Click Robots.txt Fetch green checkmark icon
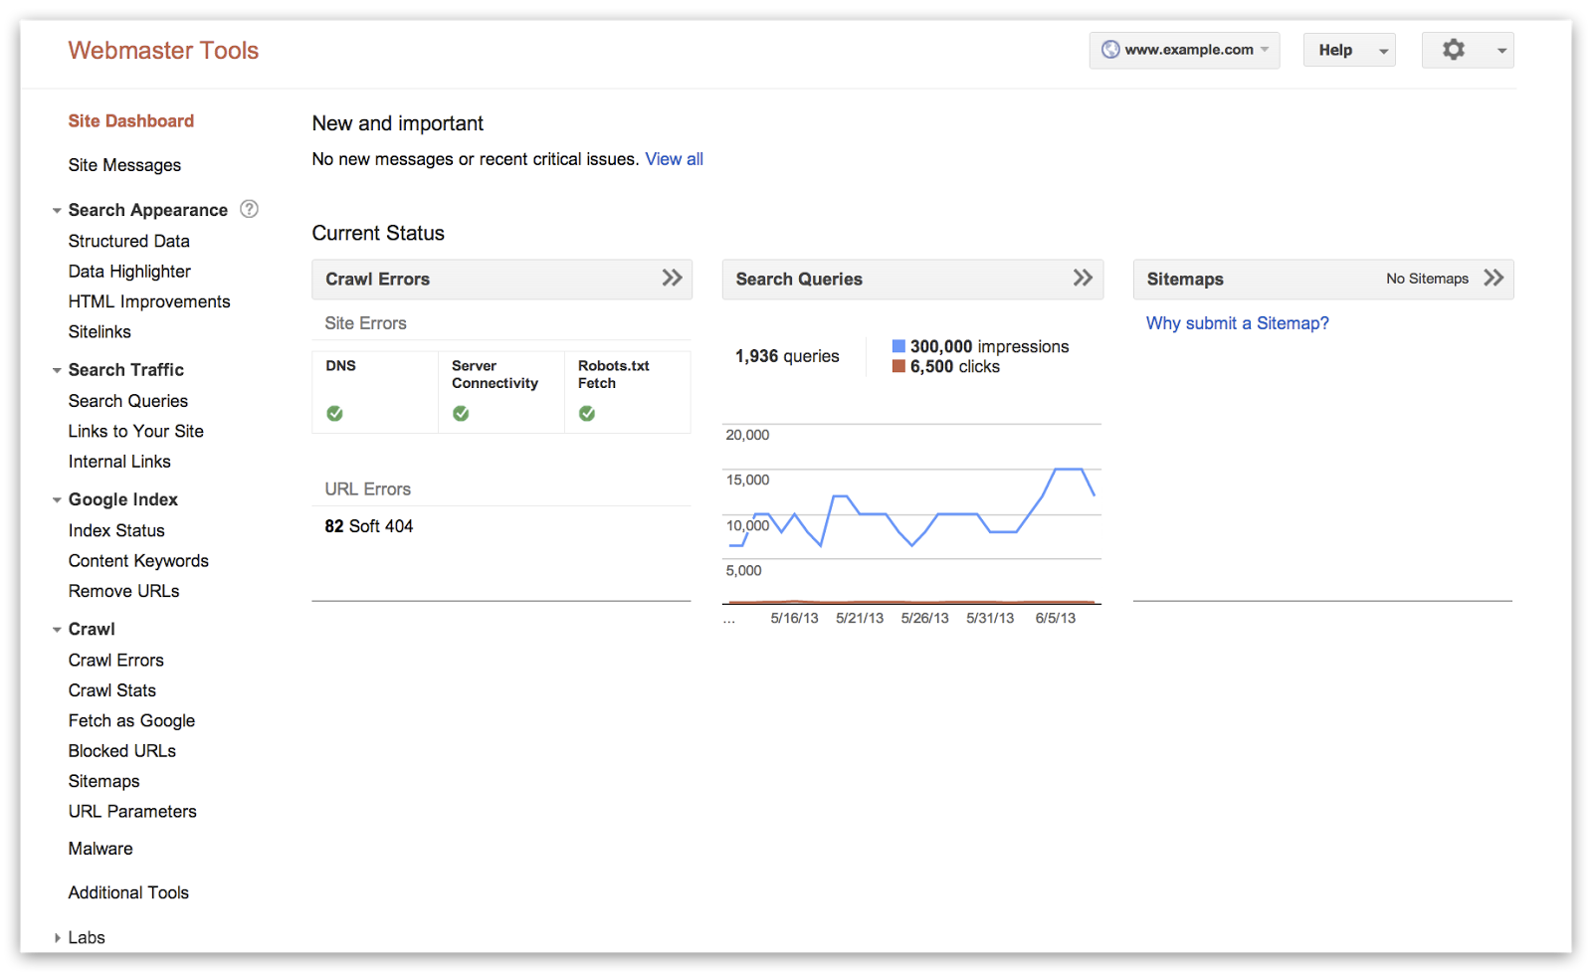 coord(587,414)
